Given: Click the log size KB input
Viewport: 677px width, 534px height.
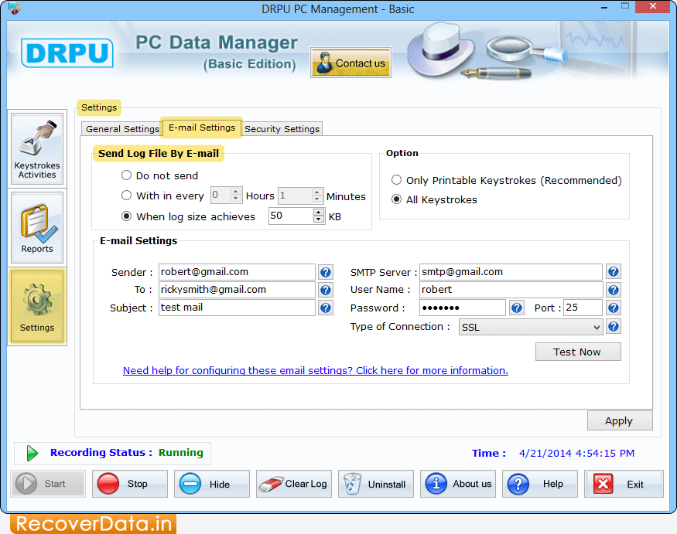Looking at the screenshot, I should 292,216.
